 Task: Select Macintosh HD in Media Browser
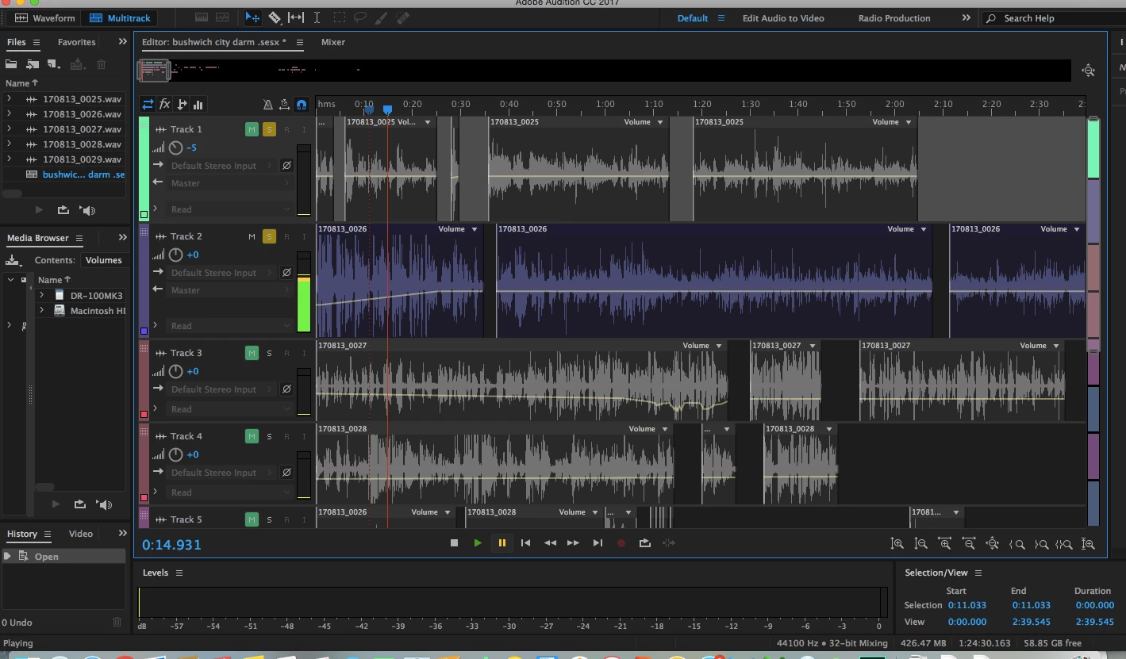pos(98,311)
